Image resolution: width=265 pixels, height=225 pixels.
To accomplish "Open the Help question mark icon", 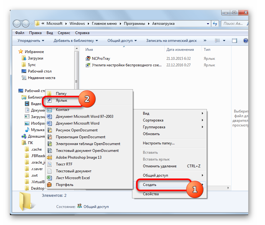I will pyautogui.click(x=245, y=41).
